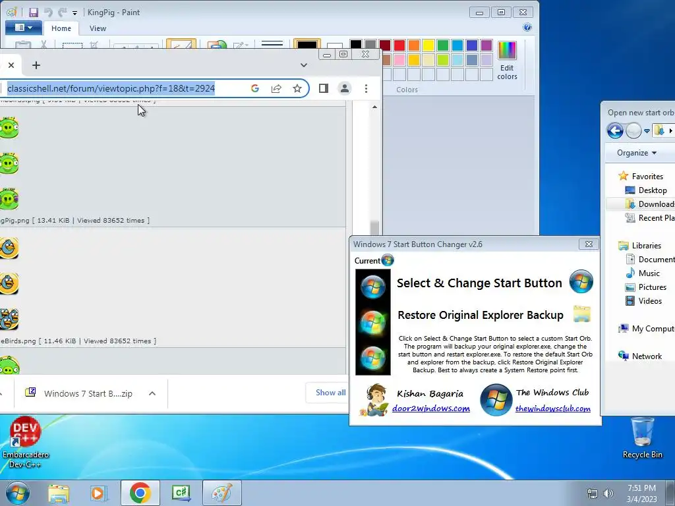Switch to the Home tab in Paint

pos(61,28)
